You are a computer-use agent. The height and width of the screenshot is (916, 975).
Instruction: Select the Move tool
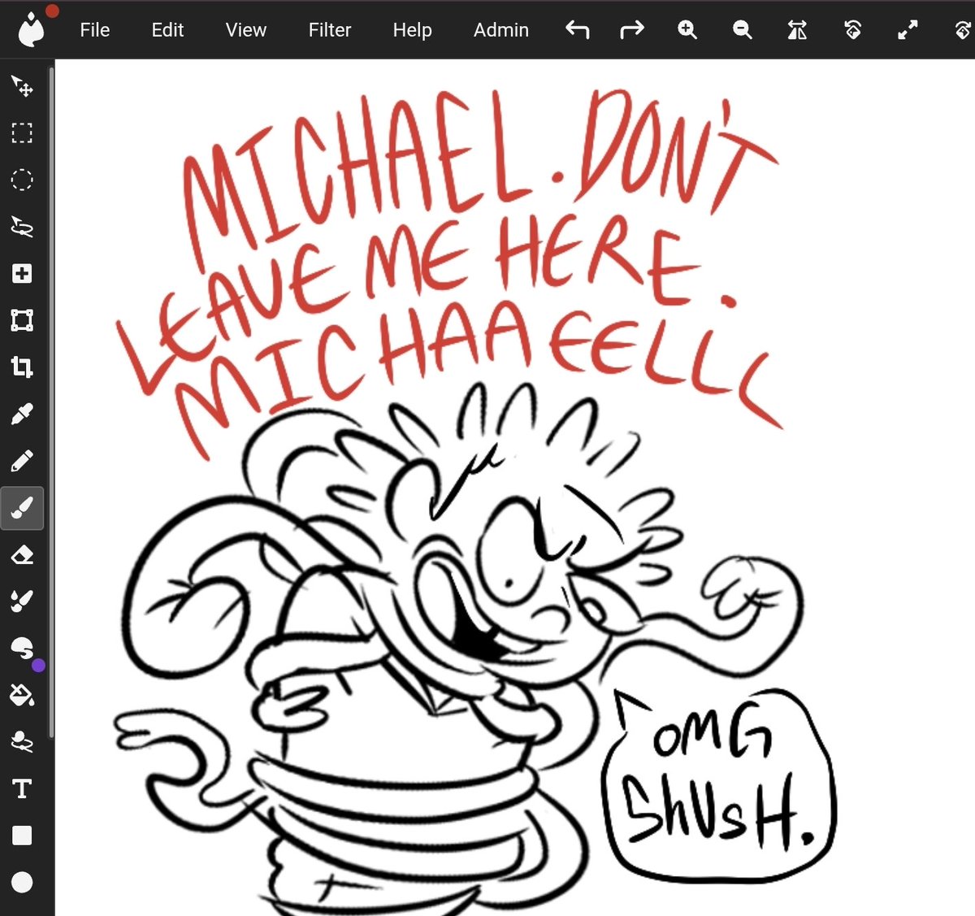point(22,85)
